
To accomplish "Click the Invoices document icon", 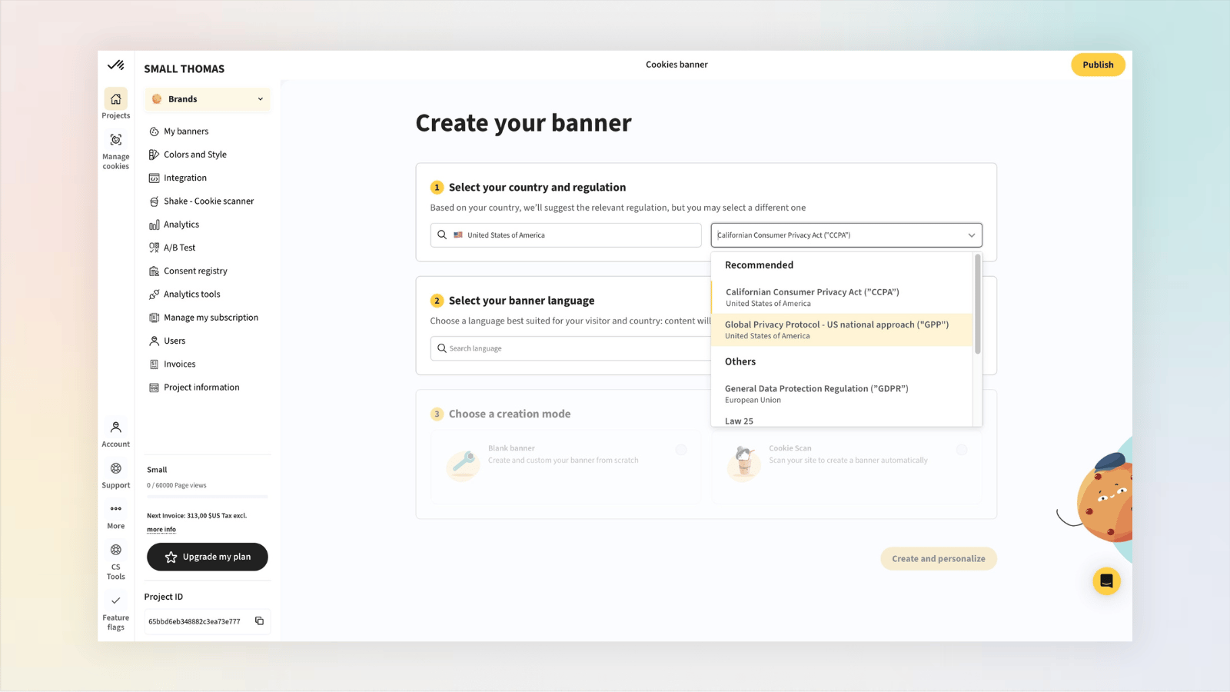I will coord(154,364).
